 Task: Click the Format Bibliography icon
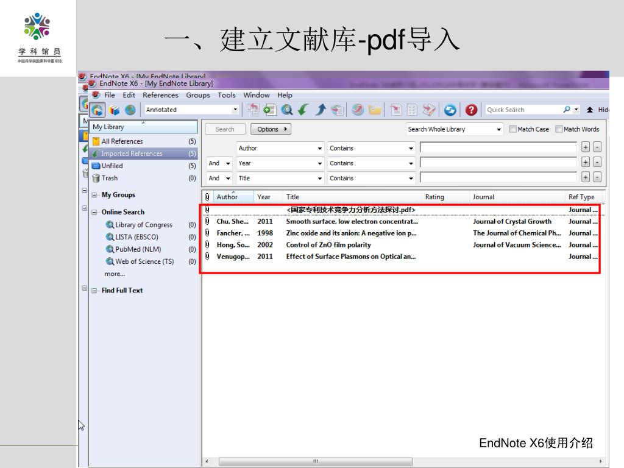[x=413, y=110]
